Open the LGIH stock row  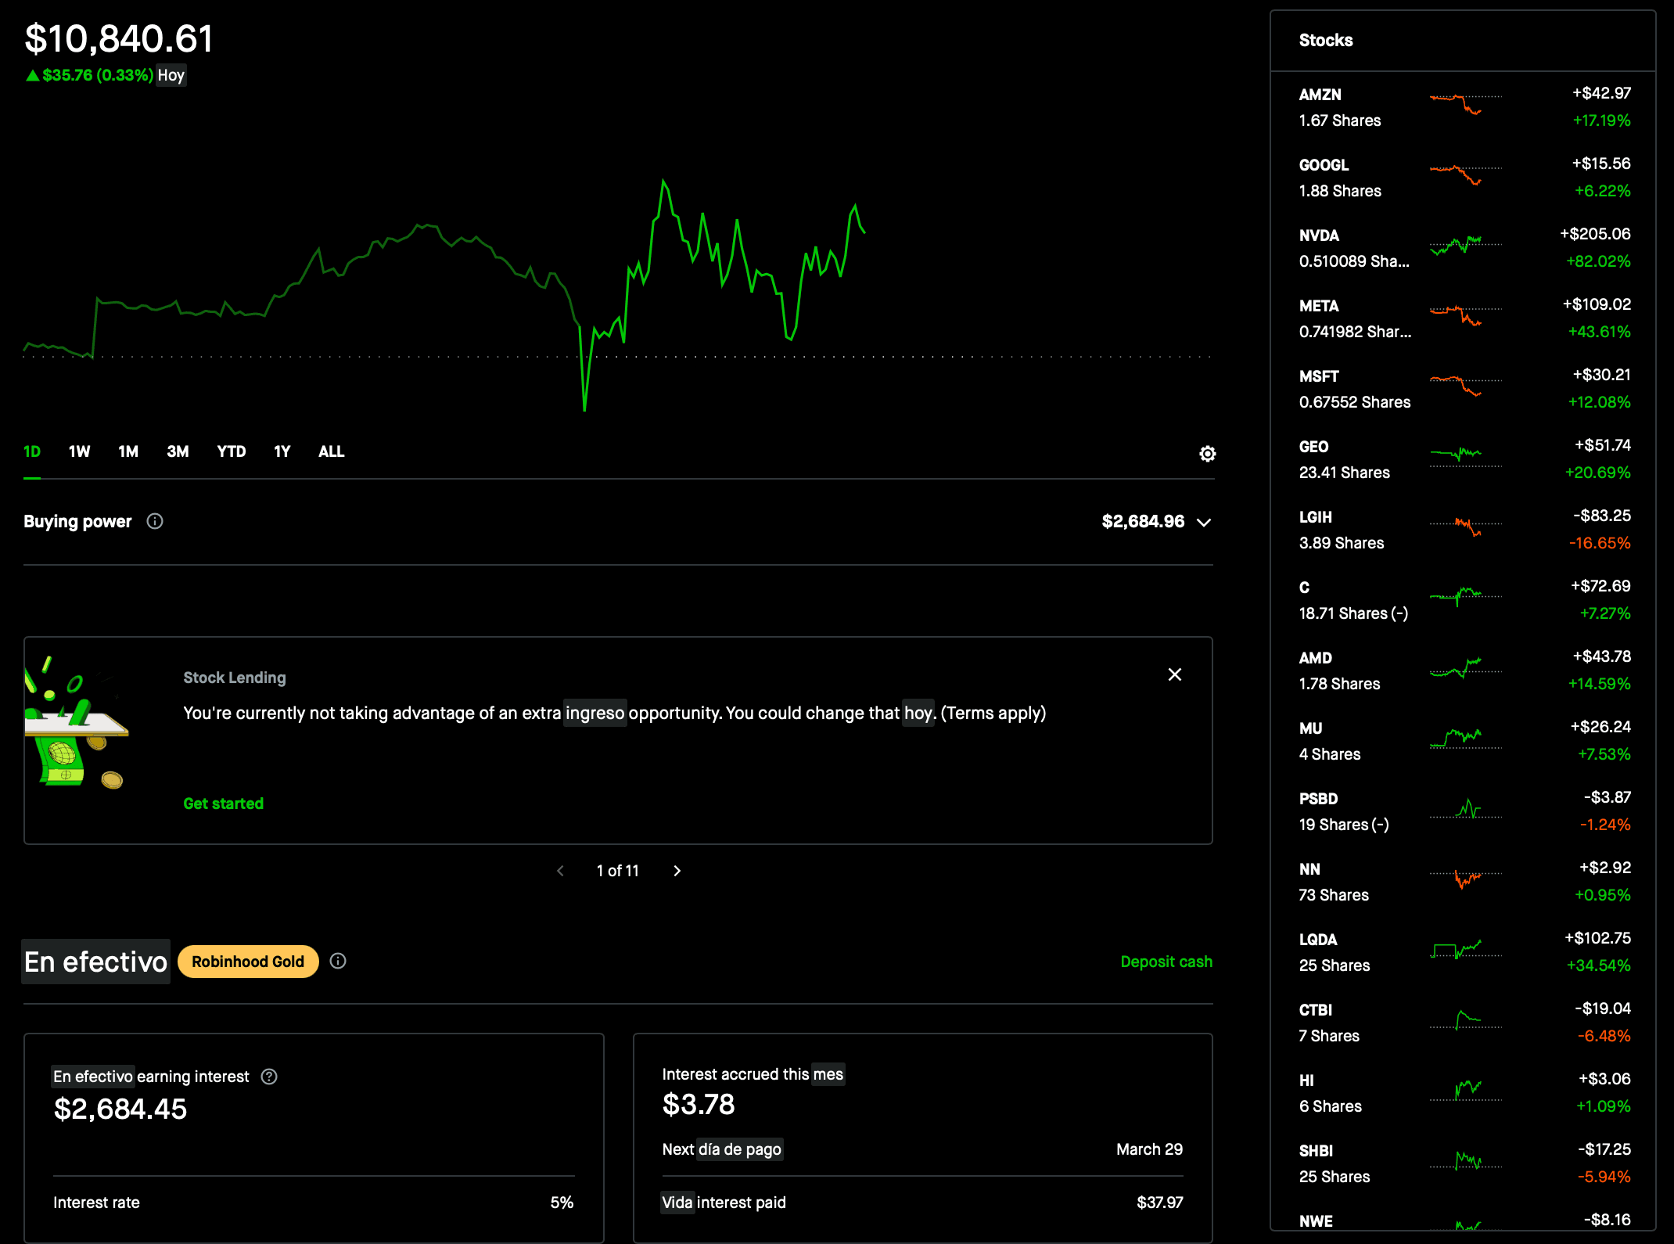click(1464, 530)
